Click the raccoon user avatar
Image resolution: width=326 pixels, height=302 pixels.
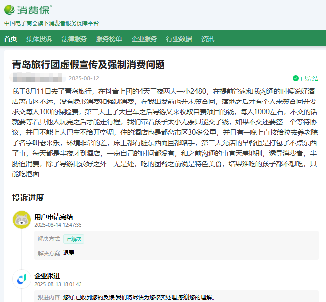pos(22,220)
